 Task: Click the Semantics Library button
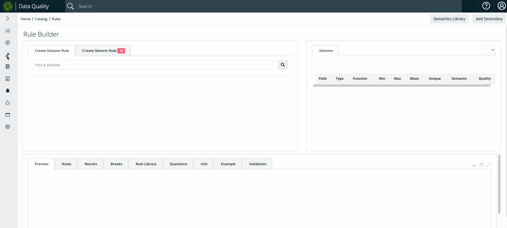click(449, 19)
